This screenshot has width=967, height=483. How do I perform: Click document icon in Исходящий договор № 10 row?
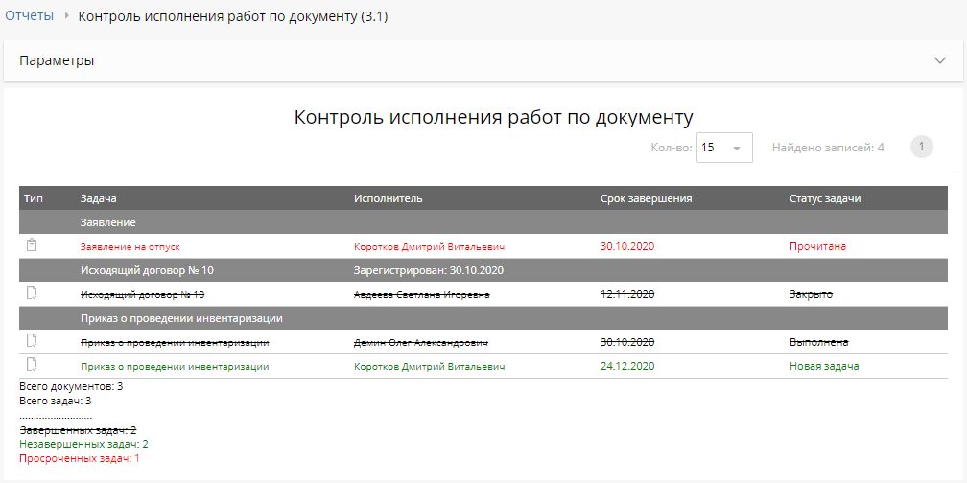tap(32, 293)
